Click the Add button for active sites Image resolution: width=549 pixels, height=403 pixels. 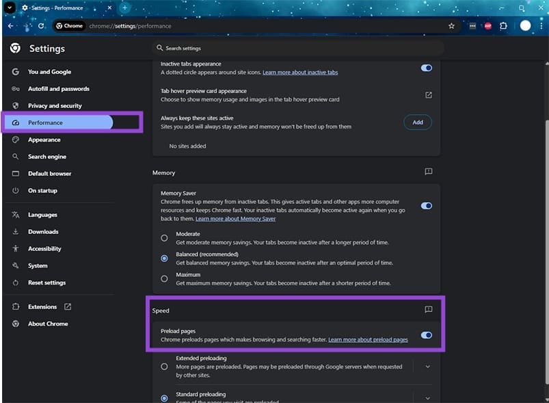tap(416, 122)
